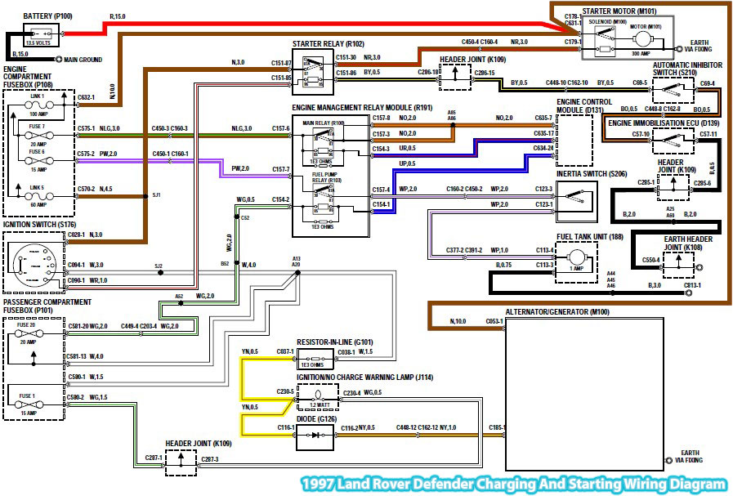Select the 'UP,0.5' wire label
The height and width of the screenshot is (496, 733).
click(x=407, y=163)
